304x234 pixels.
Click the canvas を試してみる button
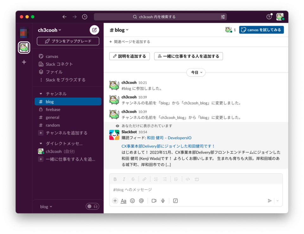tap(261, 29)
